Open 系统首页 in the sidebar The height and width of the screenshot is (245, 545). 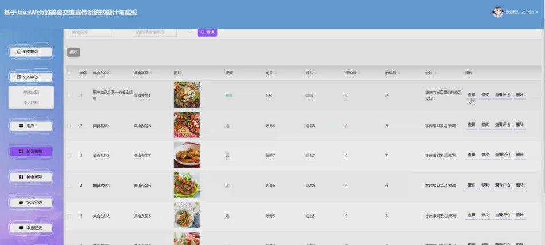(31, 52)
